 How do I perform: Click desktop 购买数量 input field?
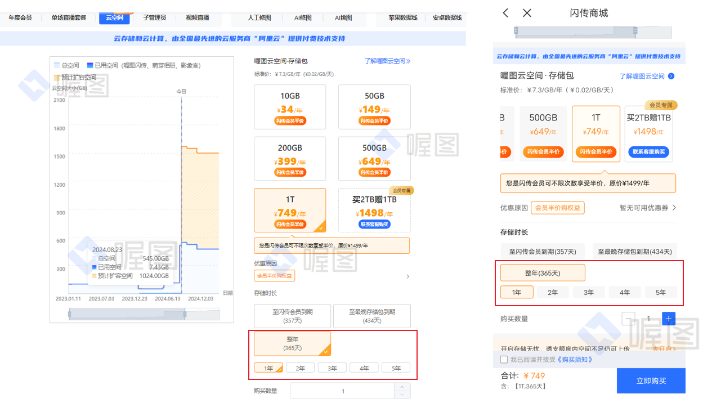click(x=342, y=391)
